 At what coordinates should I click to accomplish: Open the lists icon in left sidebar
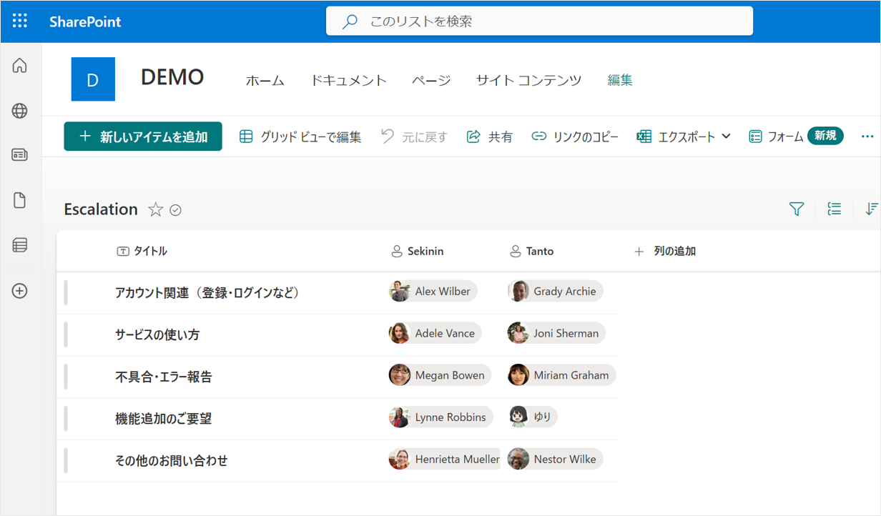(20, 245)
